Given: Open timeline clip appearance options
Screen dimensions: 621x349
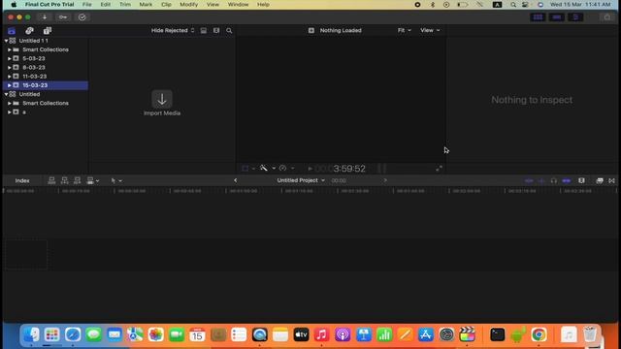Looking at the screenshot, I should point(581,181).
